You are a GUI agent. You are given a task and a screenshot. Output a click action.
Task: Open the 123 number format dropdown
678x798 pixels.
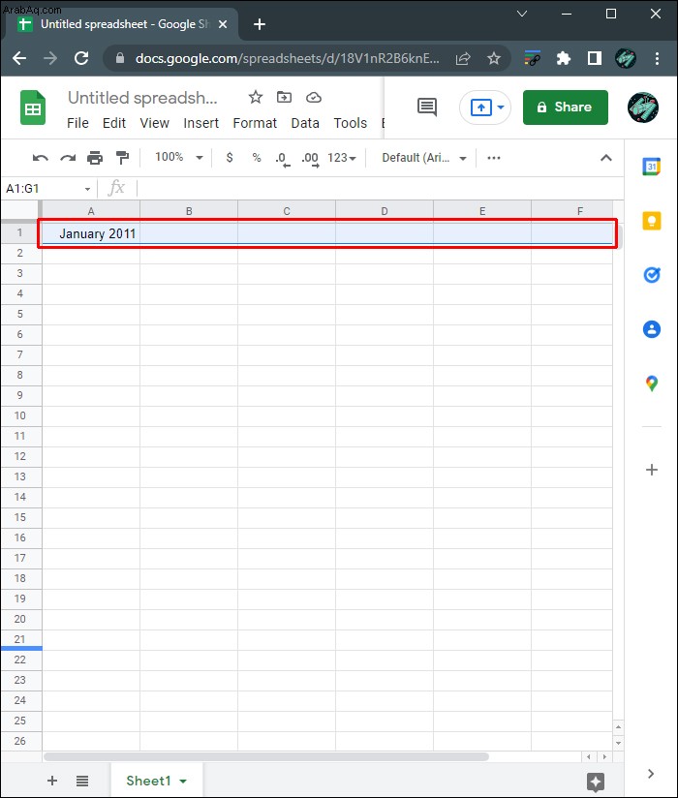pos(342,158)
